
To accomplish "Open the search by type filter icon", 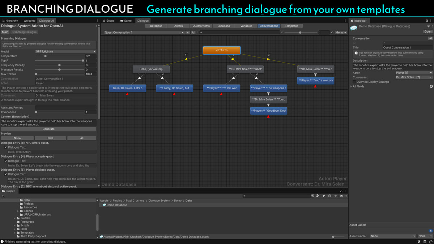I will point(318,196).
